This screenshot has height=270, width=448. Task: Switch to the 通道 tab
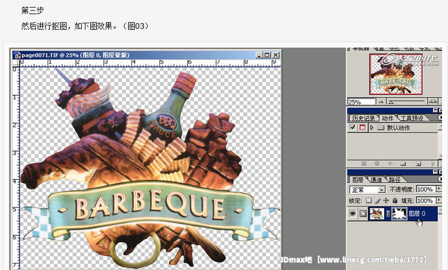click(x=376, y=180)
